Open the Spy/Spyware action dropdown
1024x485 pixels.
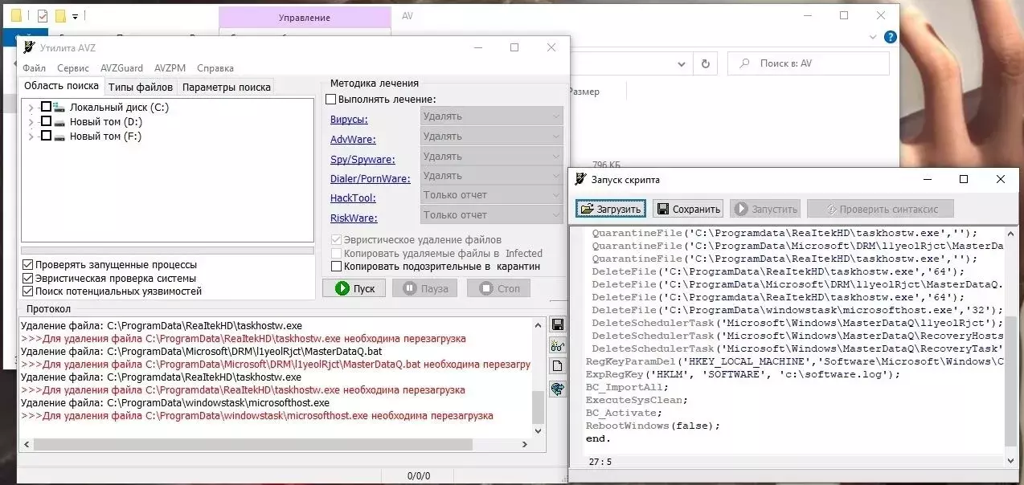491,157
